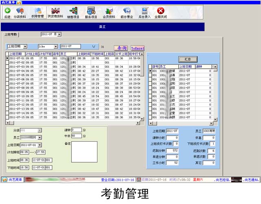Open 会员资料 member data icon
The width and height of the screenshot is (261, 204).
click(109, 11)
